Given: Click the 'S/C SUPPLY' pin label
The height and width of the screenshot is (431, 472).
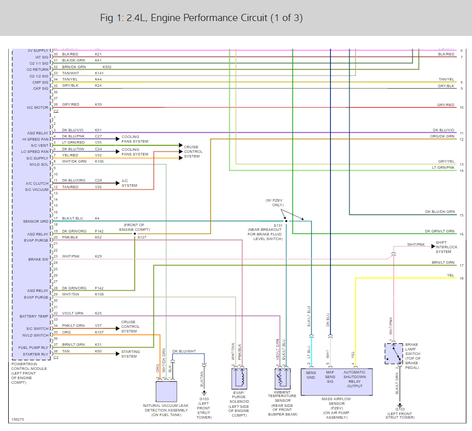Looking at the screenshot, I should pos(37,158).
